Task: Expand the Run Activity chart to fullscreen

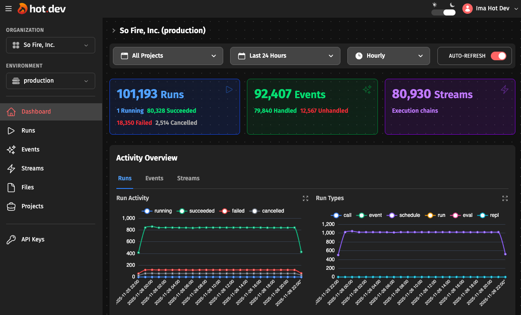Action: (306, 198)
